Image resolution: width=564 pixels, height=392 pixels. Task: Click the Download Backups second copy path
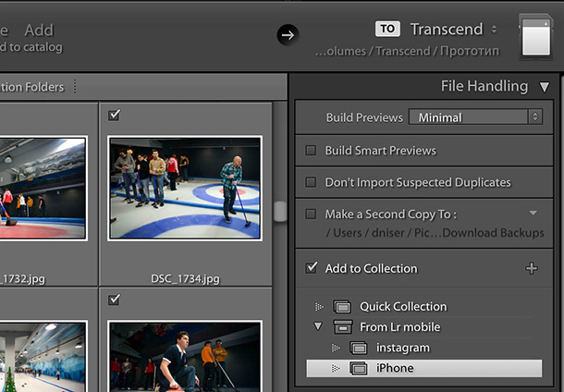pyautogui.click(x=435, y=233)
